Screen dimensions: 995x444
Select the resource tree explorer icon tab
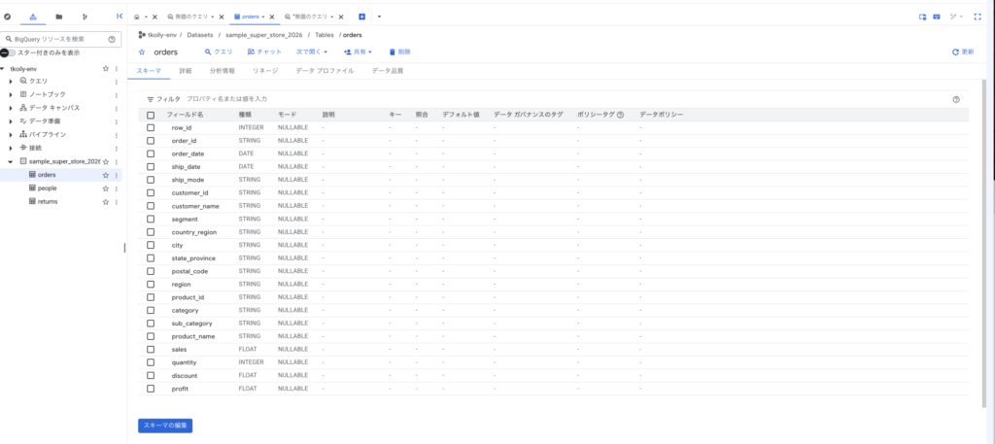(x=33, y=16)
